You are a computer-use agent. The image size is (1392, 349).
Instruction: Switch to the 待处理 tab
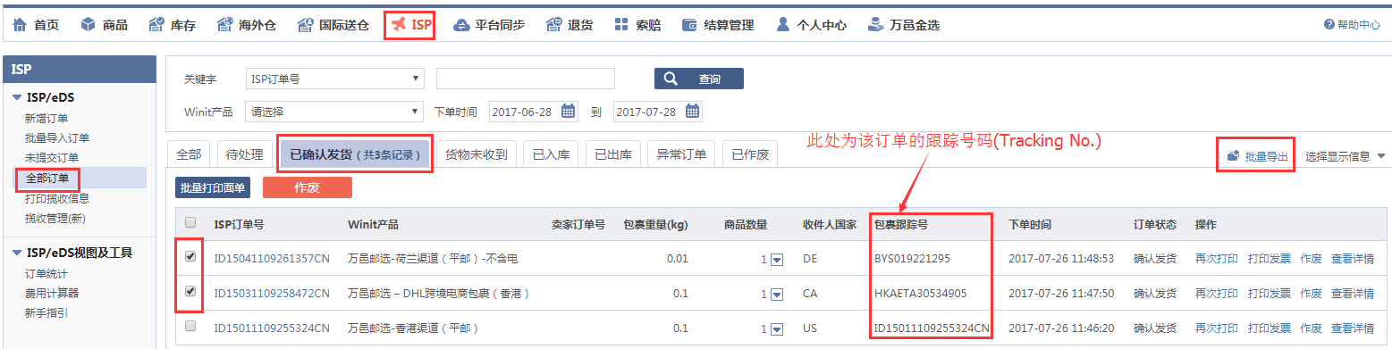tap(244, 154)
